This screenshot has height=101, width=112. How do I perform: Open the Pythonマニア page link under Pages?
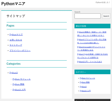[16, 35]
